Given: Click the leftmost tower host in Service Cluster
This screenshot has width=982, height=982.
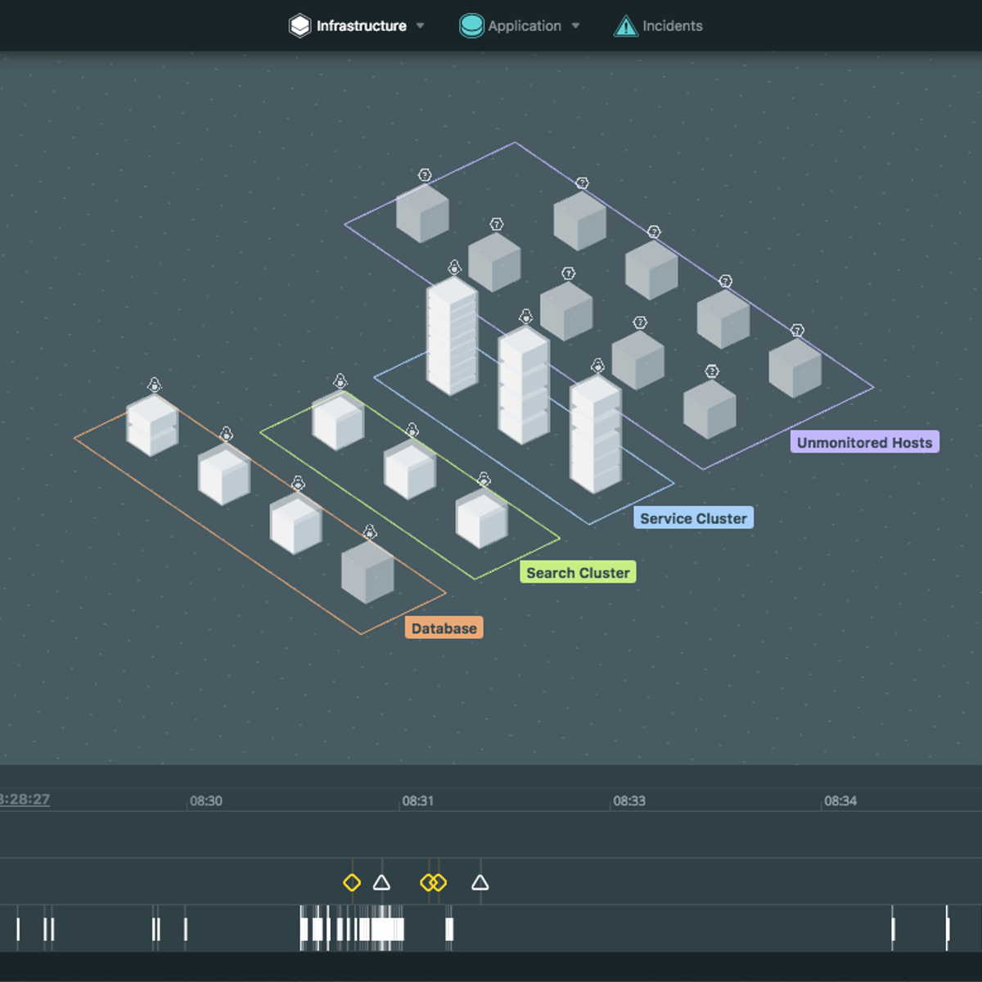Looking at the screenshot, I should click(452, 336).
